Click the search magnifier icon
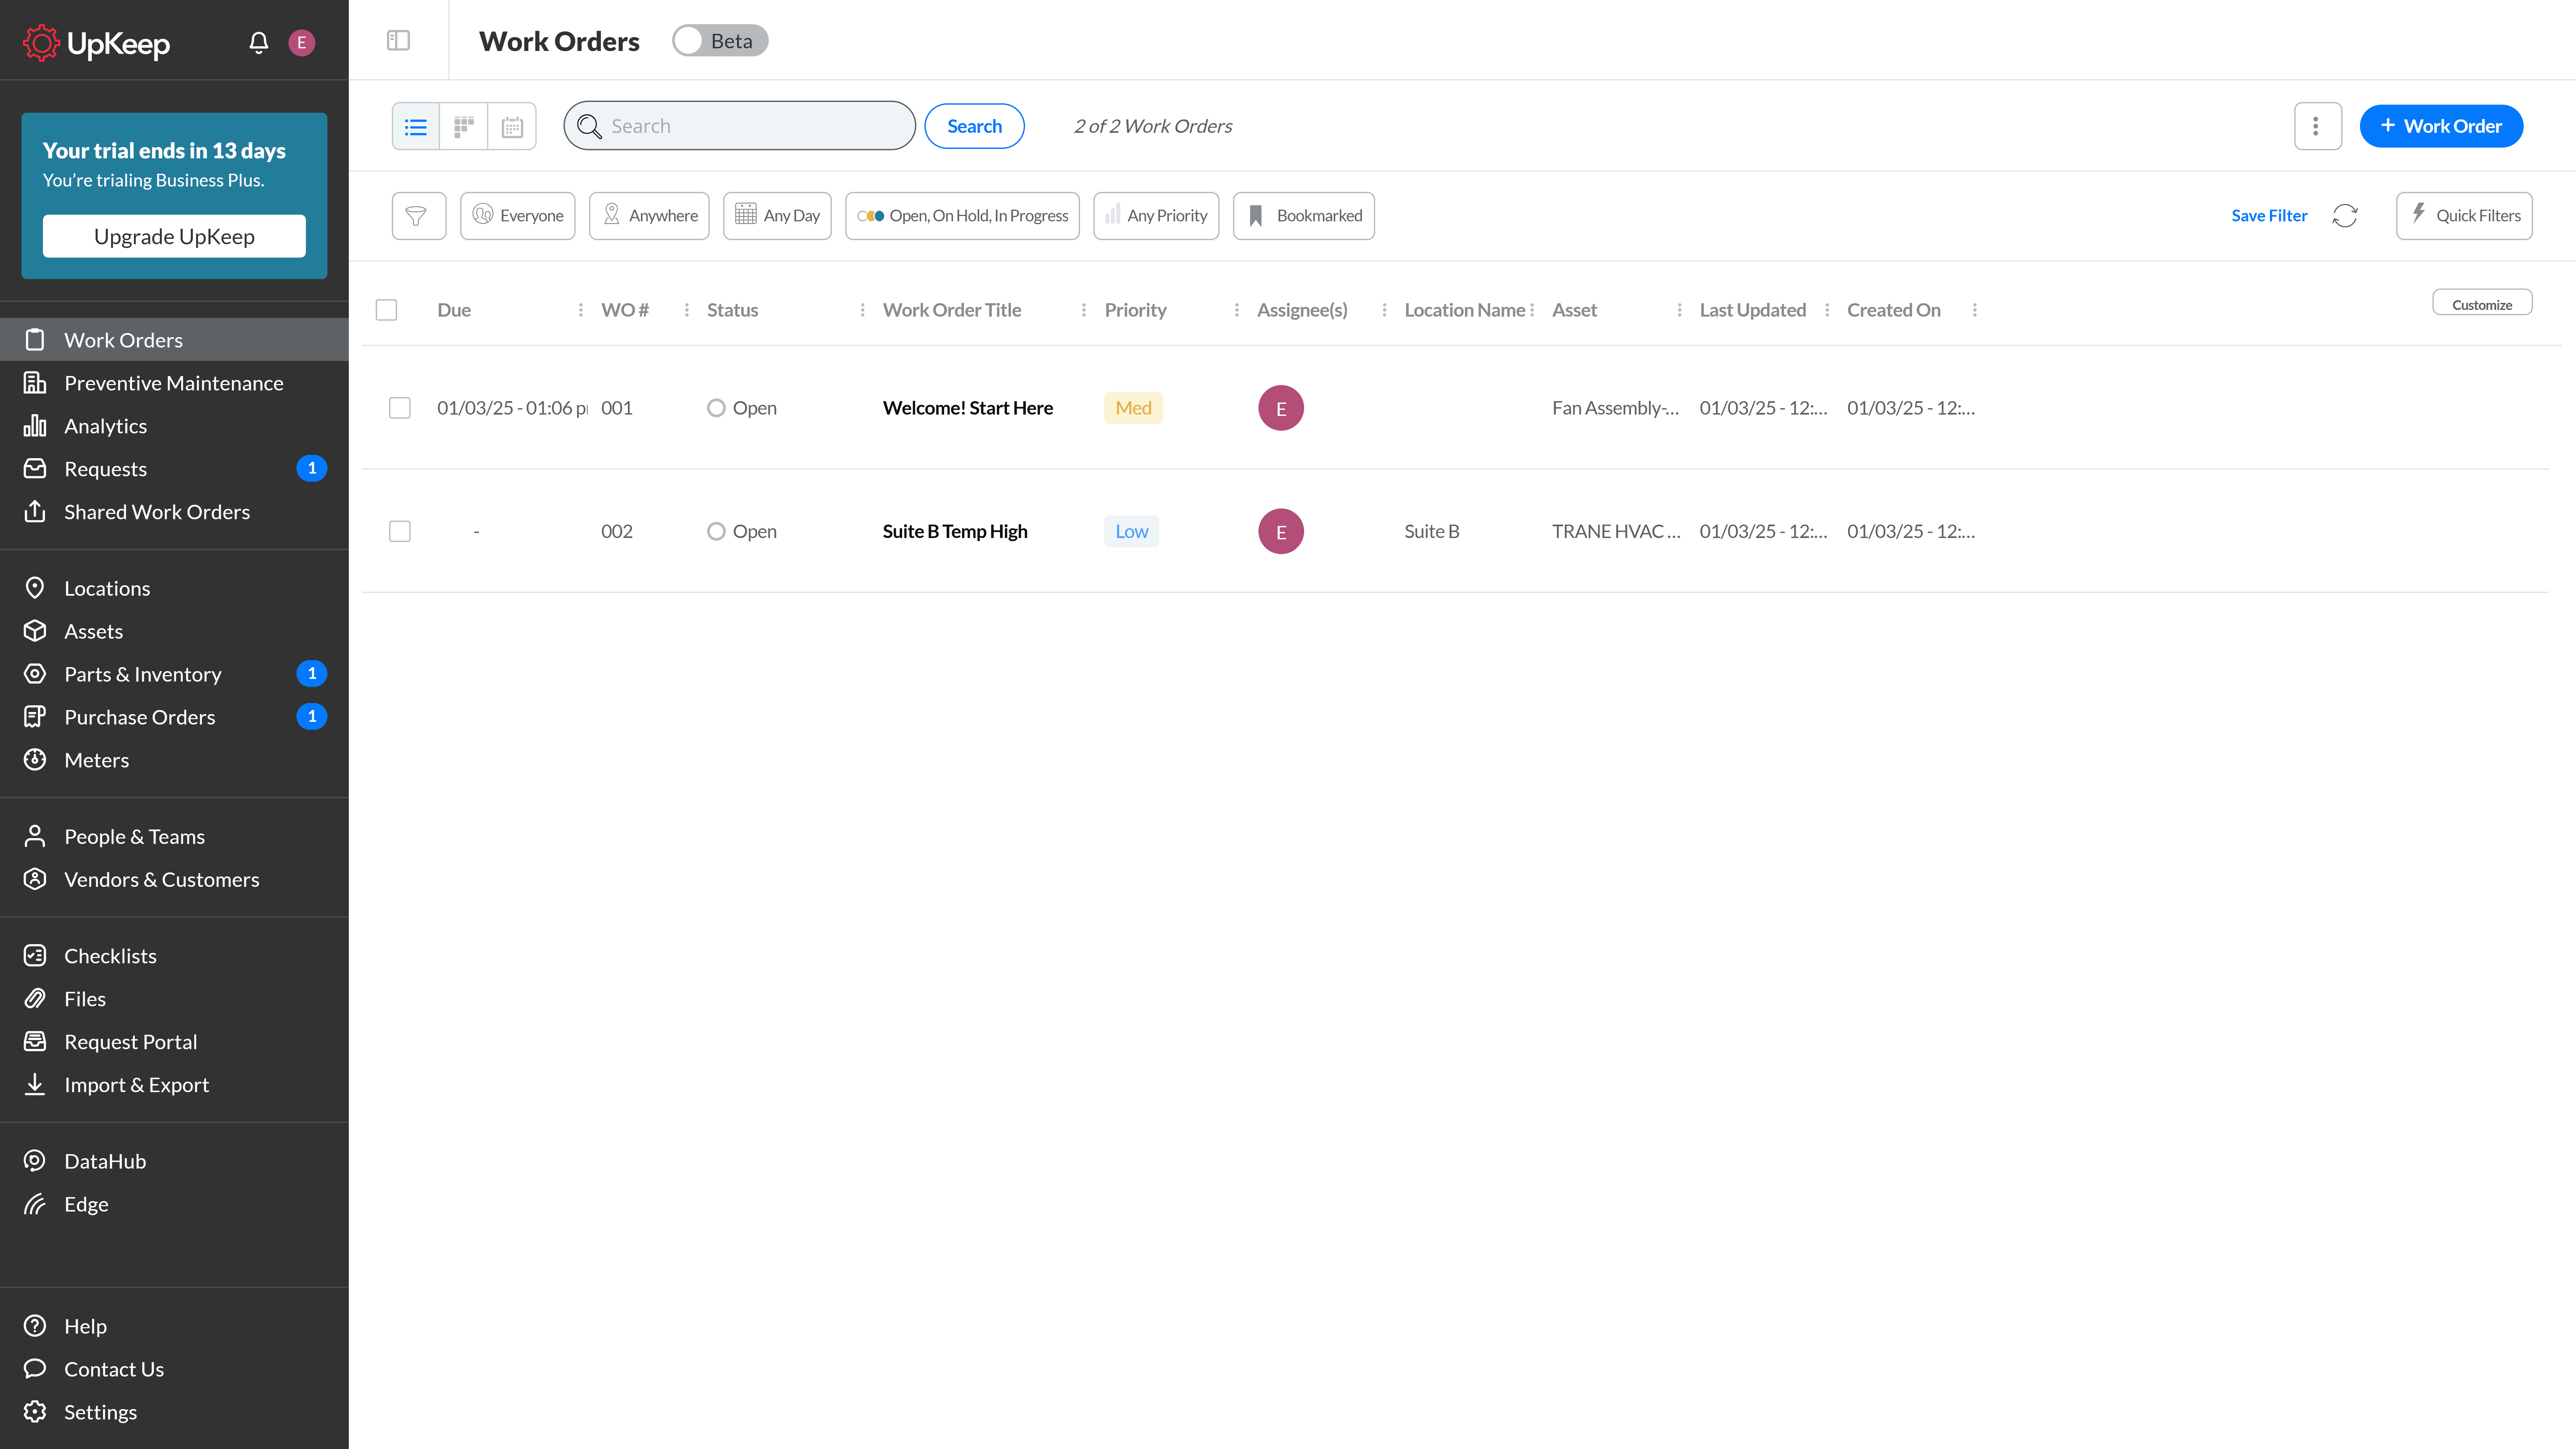The image size is (2576, 1449). tap(589, 126)
